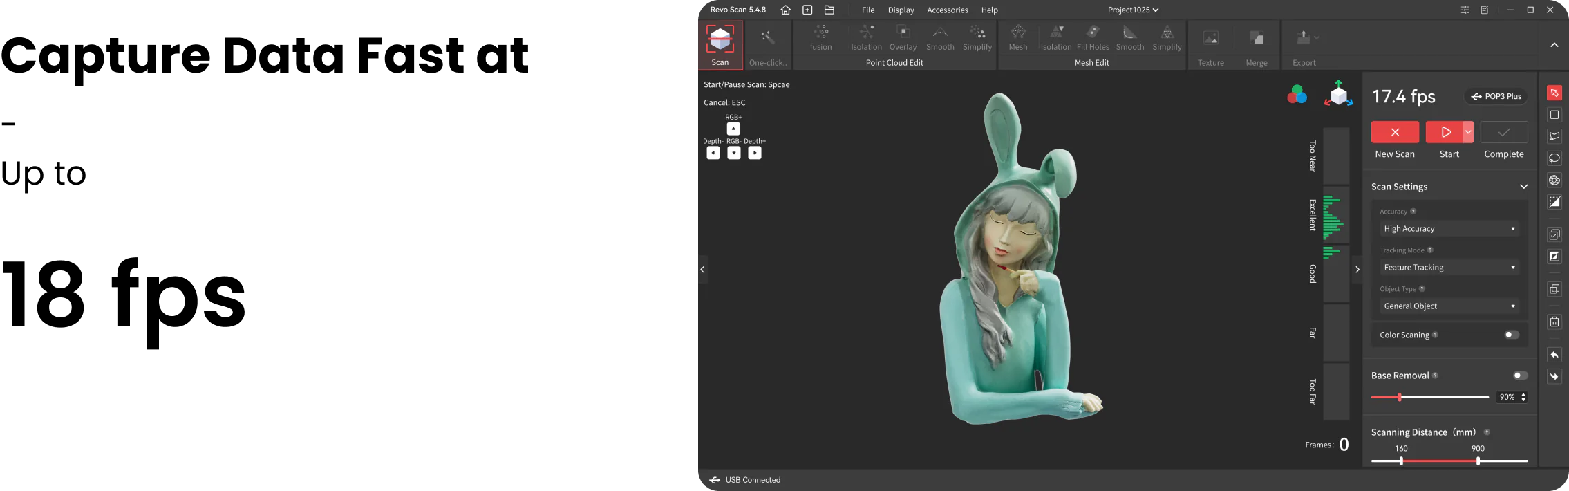Open the Export tool

(x=1303, y=38)
